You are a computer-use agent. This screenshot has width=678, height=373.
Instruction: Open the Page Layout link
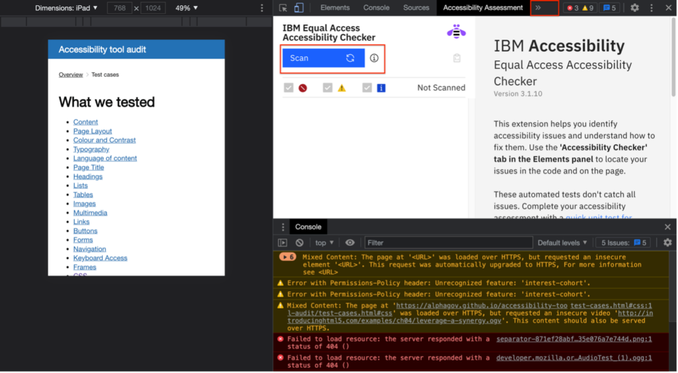(92, 131)
